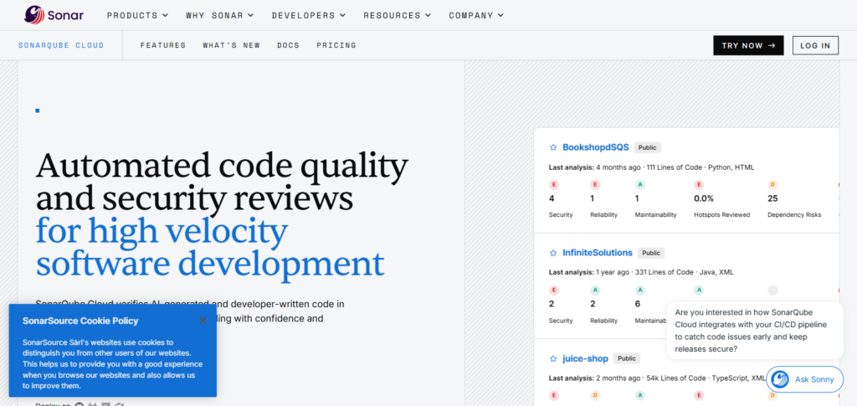Click BookshopdSQS Dependency Risks D rating badge
Screen dimensions: 857x406
click(x=772, y=185)
